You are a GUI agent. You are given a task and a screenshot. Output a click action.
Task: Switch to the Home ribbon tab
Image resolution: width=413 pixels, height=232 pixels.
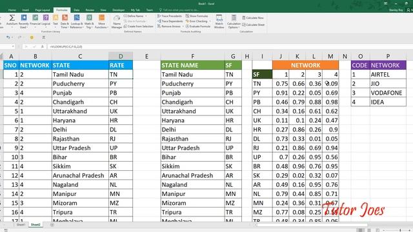pyautogui.click(x=12, y=10)
